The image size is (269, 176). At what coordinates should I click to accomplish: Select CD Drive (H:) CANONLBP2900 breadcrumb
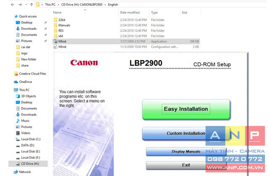82,5
